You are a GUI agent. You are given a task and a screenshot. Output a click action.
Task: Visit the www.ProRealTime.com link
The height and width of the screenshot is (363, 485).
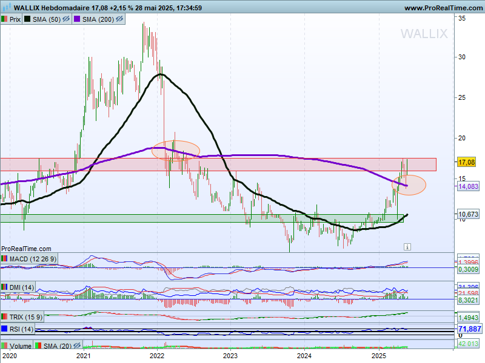point(443,8)
